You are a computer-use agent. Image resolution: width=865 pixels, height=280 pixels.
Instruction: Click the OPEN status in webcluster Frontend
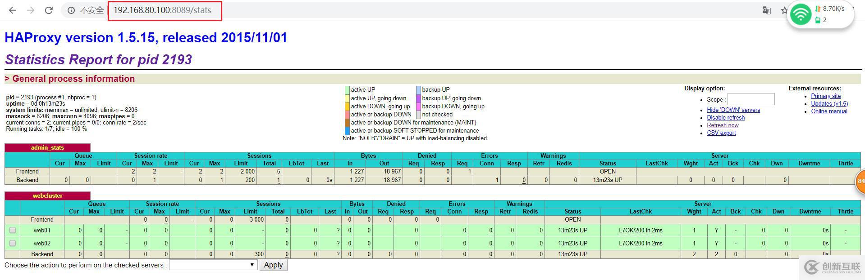572,220
